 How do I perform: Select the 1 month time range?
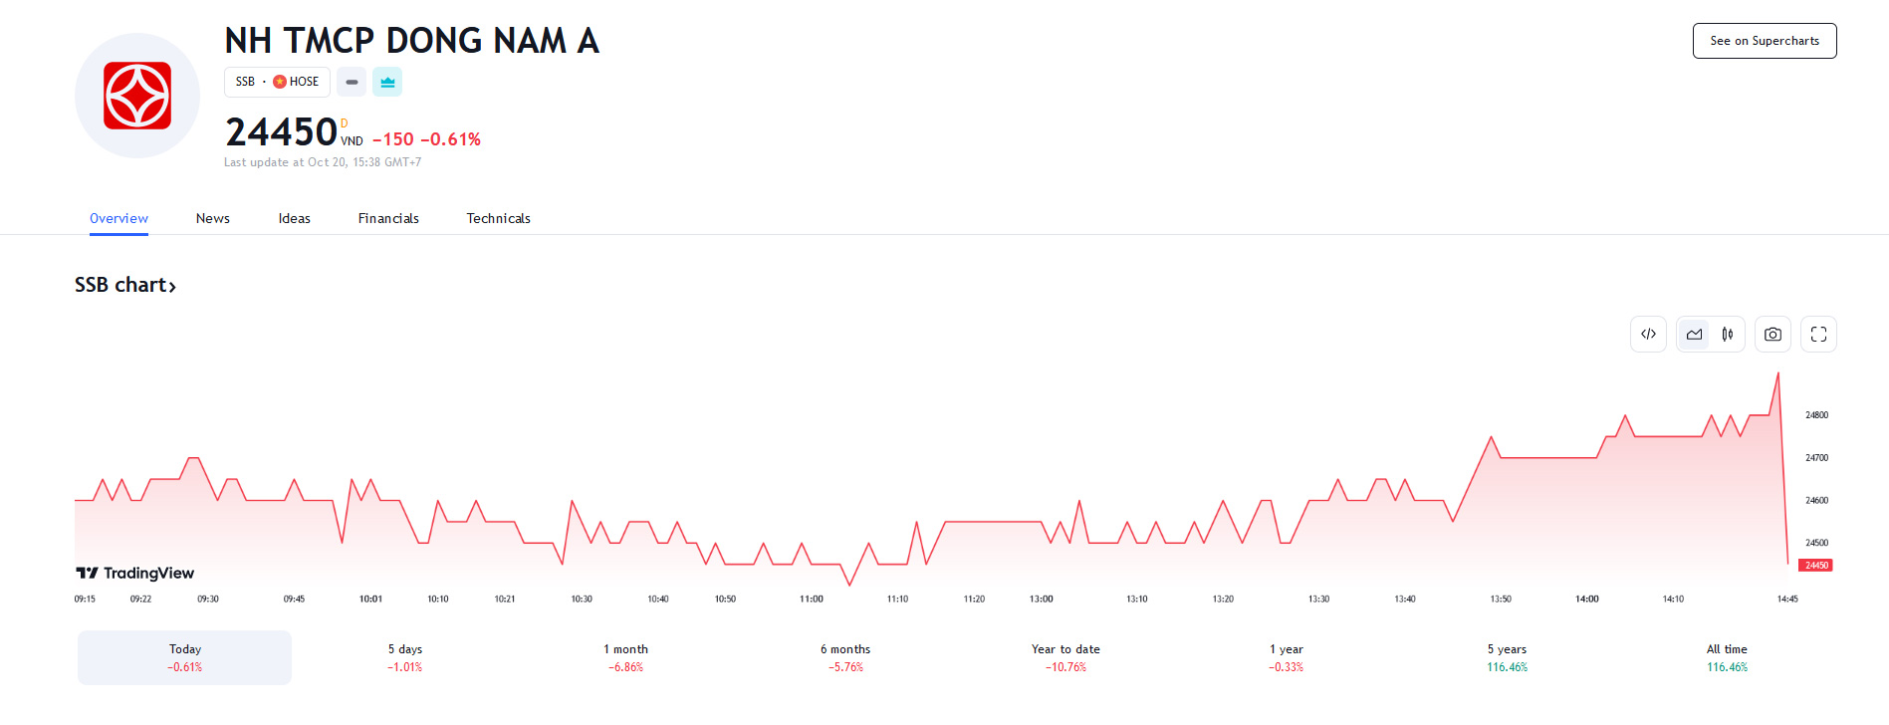tap(625, 657)
